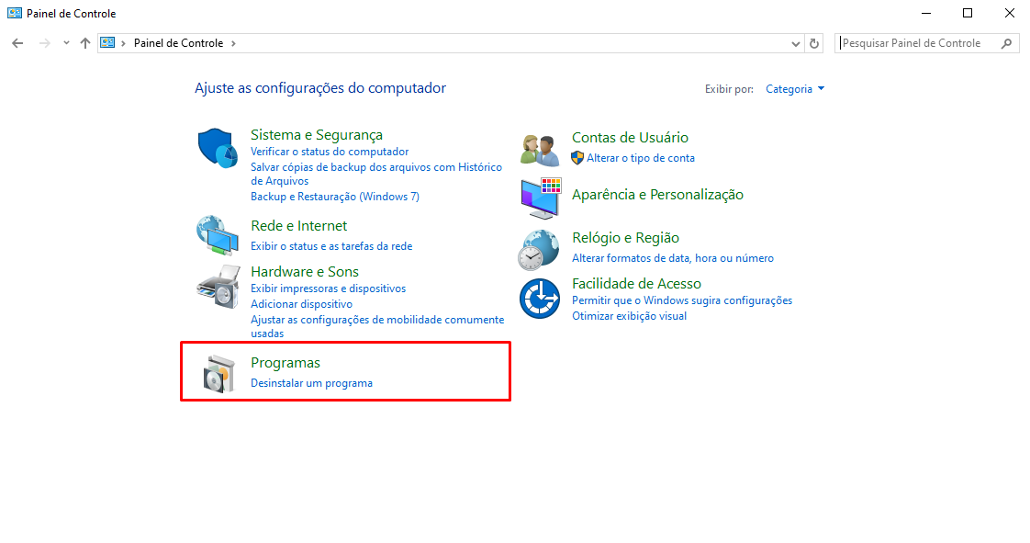The image size is (1030, 543).
Task: Open Hardware e Sons category
Action: pyautogui.click(x=305, y=272)
